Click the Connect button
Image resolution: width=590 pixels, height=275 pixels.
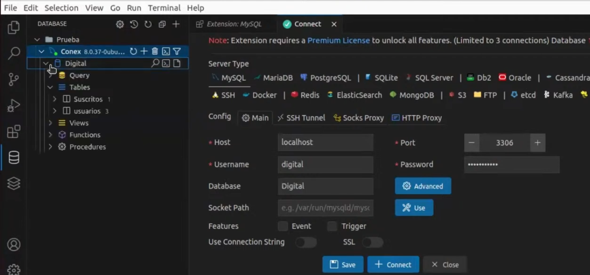click(x=393, y=264)
